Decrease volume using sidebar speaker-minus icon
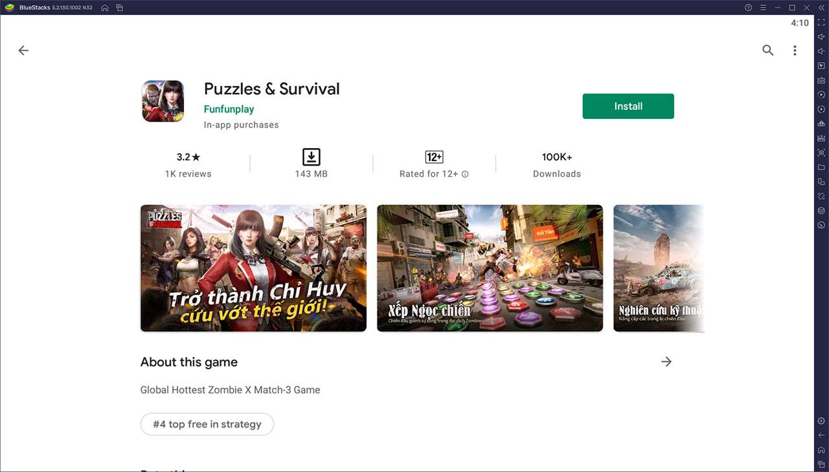The image size is (829, 472). [821, 51]
